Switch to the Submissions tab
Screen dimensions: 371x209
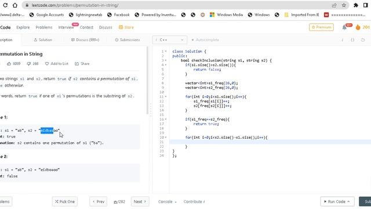tap(128, 40)
